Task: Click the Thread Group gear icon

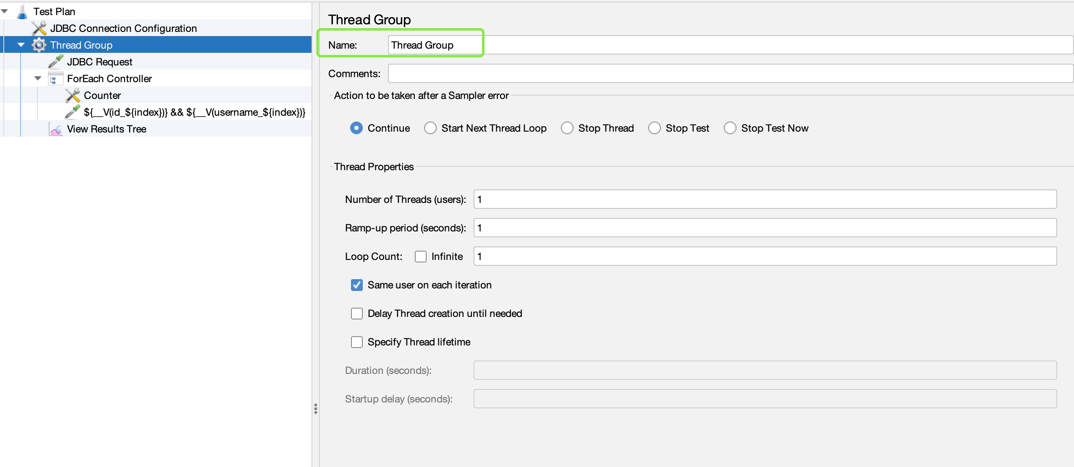Action: pos(39,45)
